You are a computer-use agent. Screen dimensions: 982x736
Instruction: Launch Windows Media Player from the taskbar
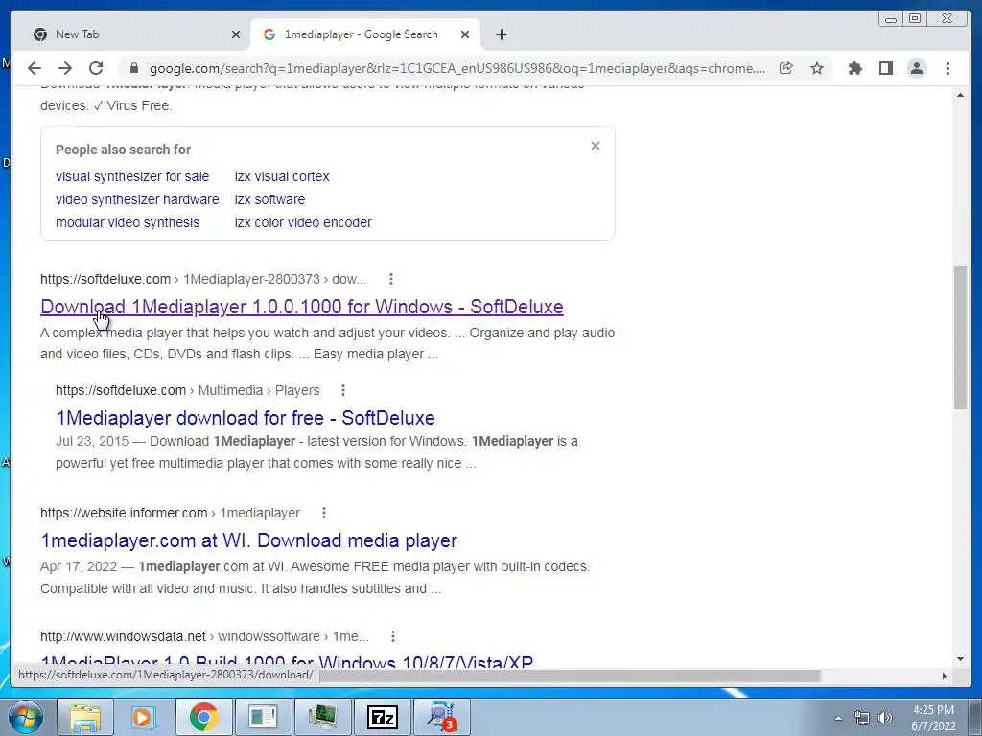144,717
